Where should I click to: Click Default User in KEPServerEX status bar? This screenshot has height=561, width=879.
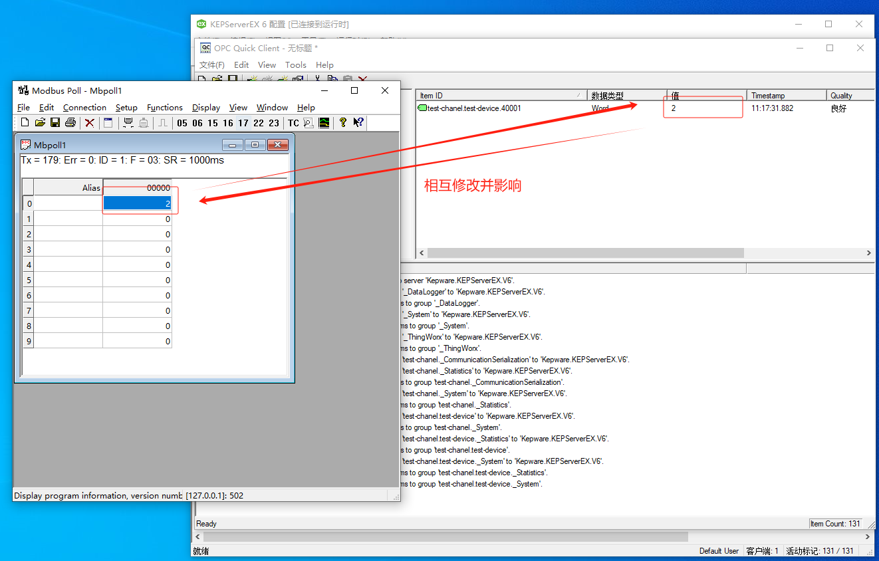click(719, 551)
